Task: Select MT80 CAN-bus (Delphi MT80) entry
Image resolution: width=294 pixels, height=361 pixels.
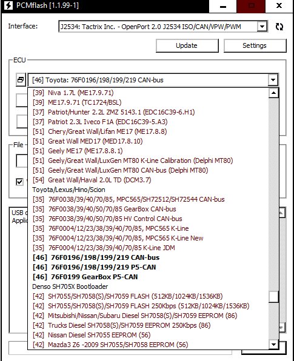Action: [148, 170]
